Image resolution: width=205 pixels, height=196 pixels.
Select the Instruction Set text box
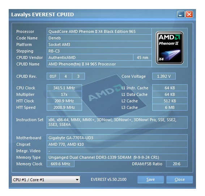pyautogui.click(x=117, y=122)
